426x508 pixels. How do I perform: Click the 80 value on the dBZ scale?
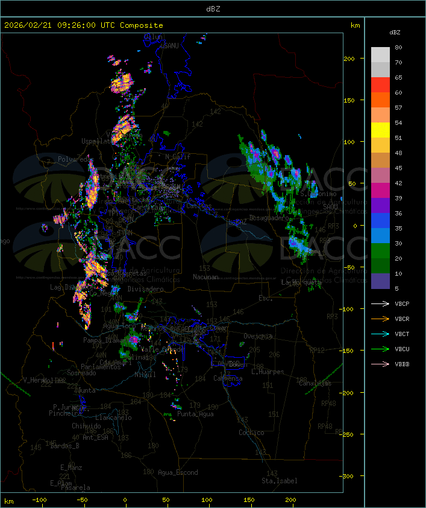(x=398, y=47)
